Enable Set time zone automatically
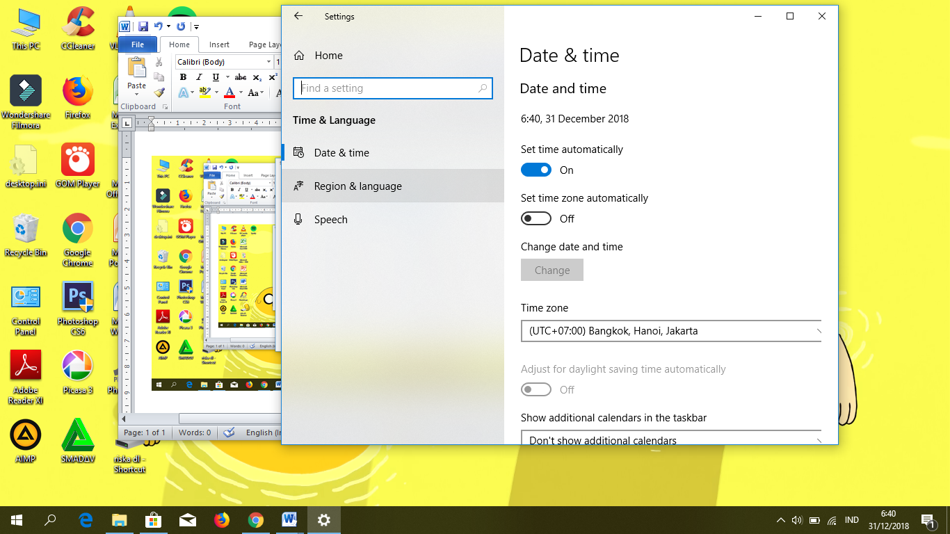The image size is (950, 534). 536,218
